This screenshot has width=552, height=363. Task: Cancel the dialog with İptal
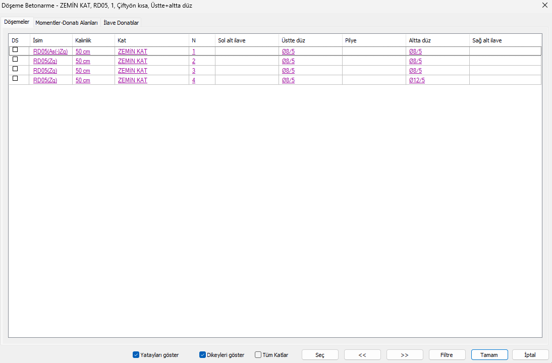tap(530, 355)
